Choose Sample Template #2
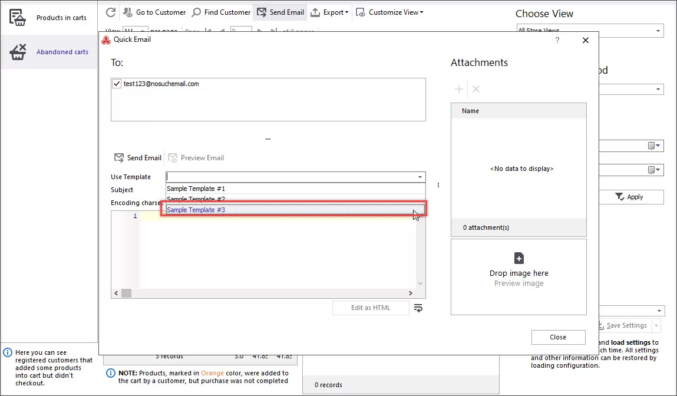Viewport: 677px width, 396px height. point(295,199)
